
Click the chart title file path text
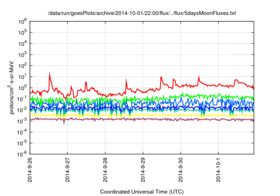[142, 13]
